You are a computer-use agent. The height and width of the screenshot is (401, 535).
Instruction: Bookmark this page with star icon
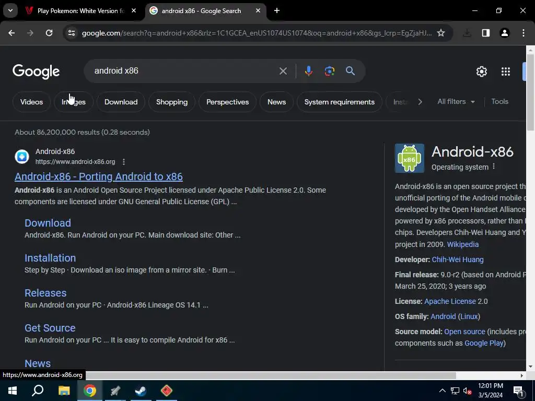coord(441,33)
